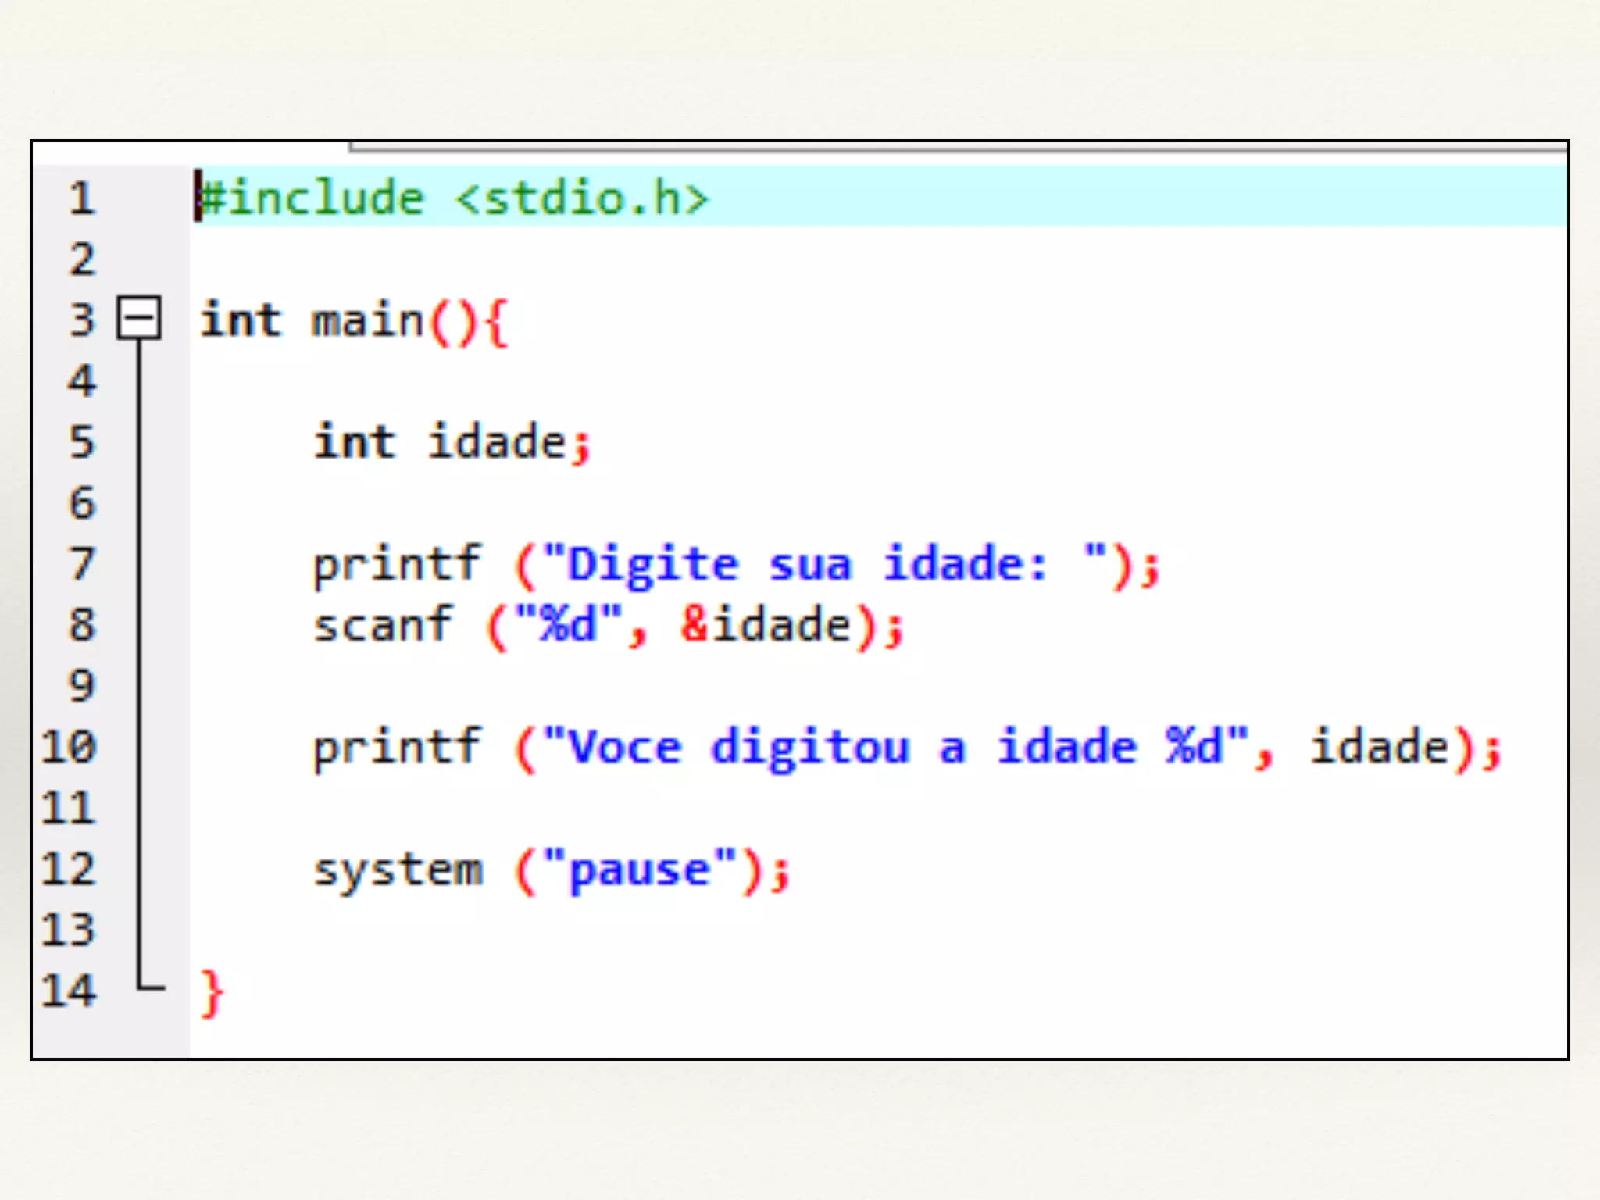Click the "pause" string literal
Viewport: 1600px width, 1200px height.
pos(639,870)
